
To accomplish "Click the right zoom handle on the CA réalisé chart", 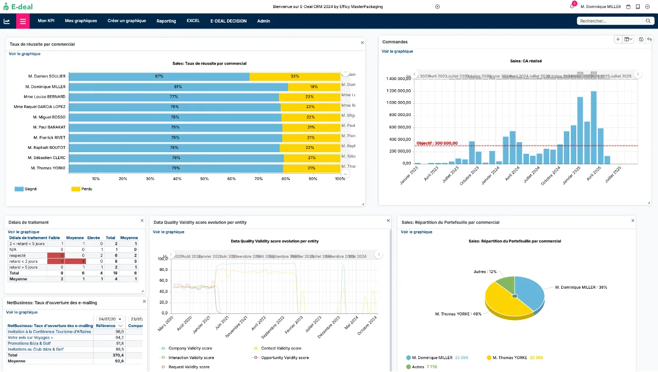I will (638, 74).
